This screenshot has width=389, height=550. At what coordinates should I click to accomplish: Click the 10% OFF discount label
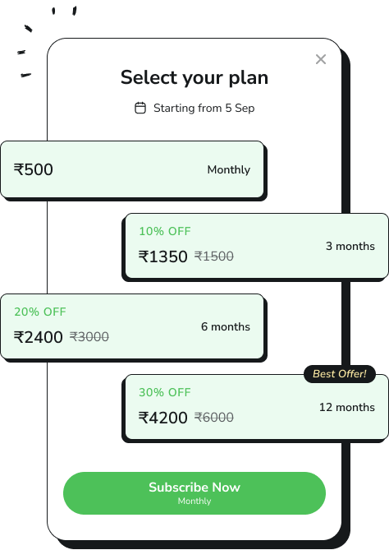pyautogui.click(x=165, y=231)
